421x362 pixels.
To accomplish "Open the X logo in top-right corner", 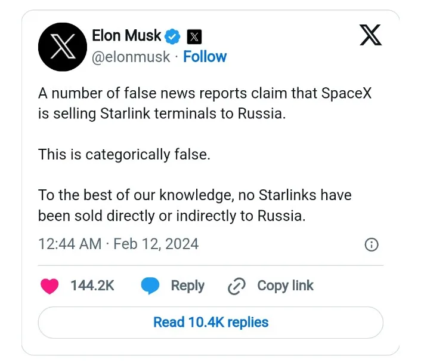I will [x=371, y=36].
